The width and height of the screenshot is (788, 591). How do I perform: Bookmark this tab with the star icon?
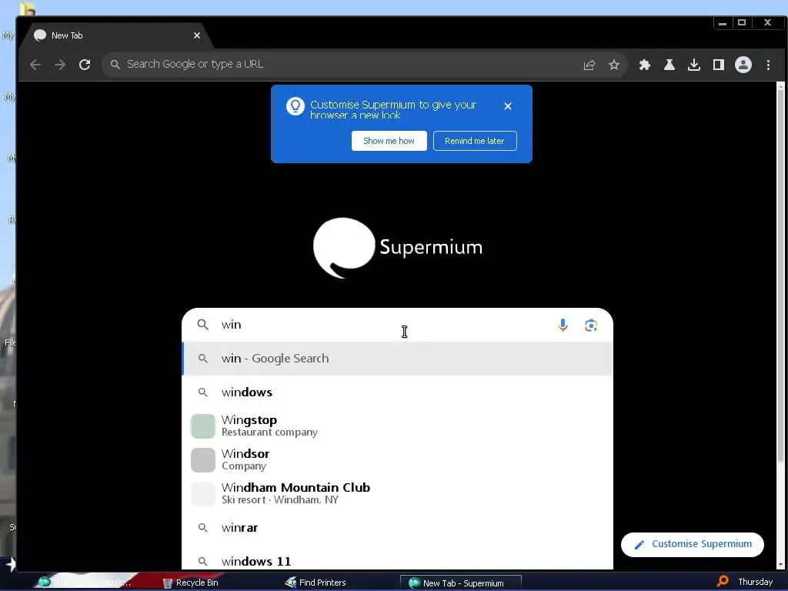[613, 65]
